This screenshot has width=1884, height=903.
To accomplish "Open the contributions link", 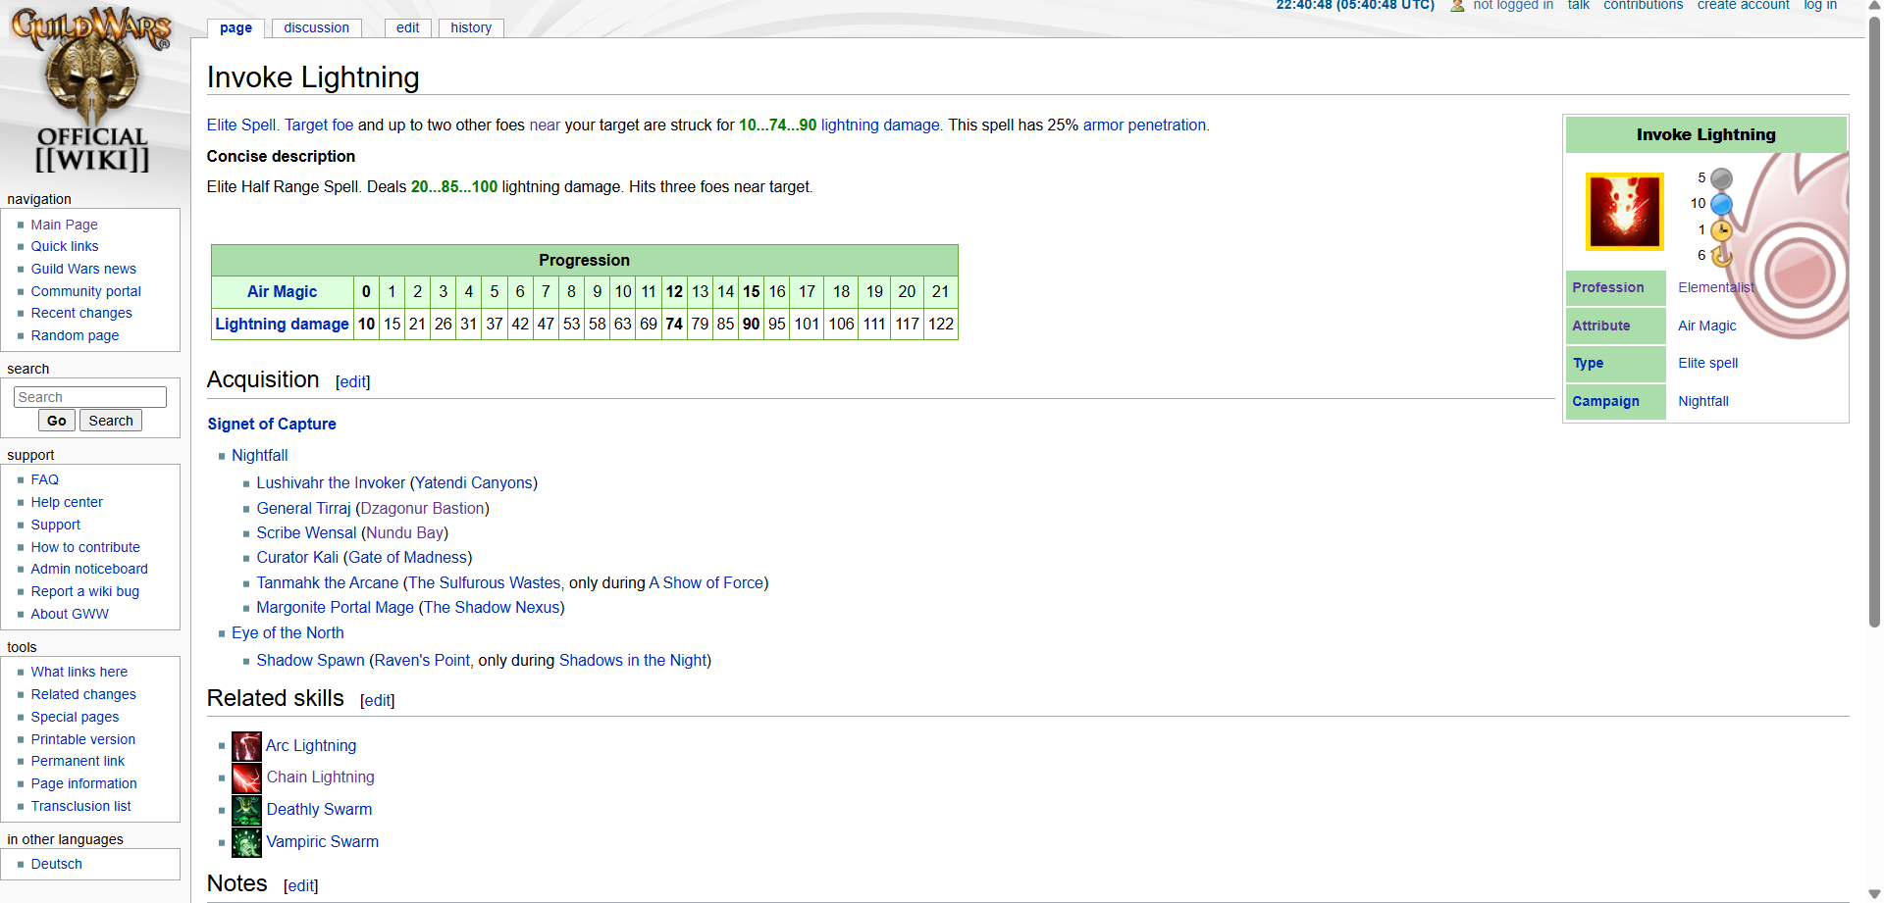I will 1643,5.
